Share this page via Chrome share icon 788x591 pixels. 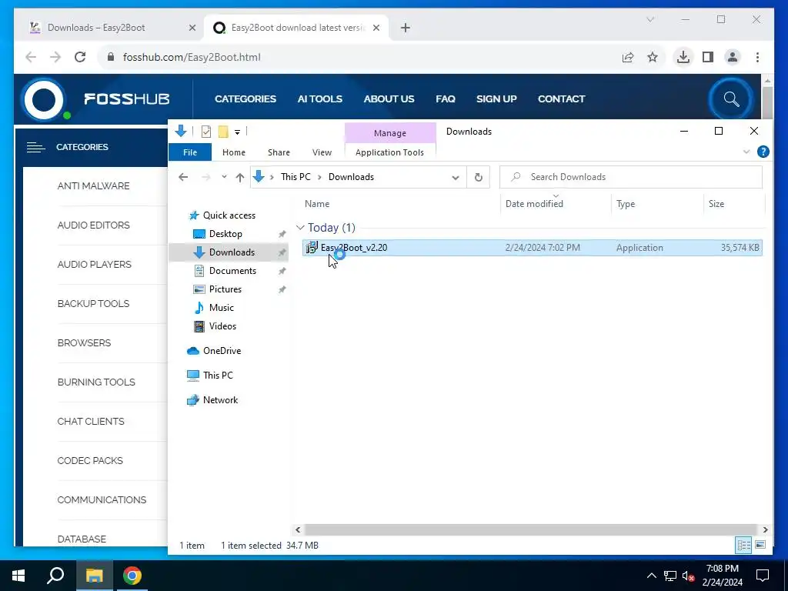click(x=628, y=57)
